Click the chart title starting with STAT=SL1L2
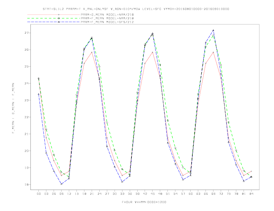274x211 pixels. coord(136,9)
